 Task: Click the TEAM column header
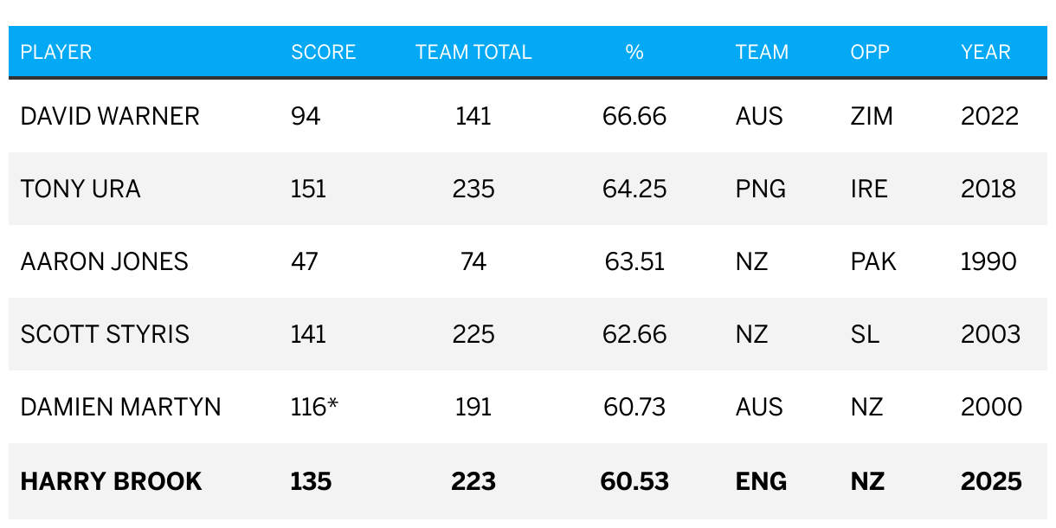tap(762, 52)
